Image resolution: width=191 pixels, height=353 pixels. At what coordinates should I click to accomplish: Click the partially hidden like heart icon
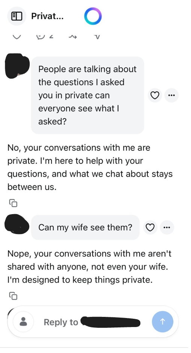point(17,36)
